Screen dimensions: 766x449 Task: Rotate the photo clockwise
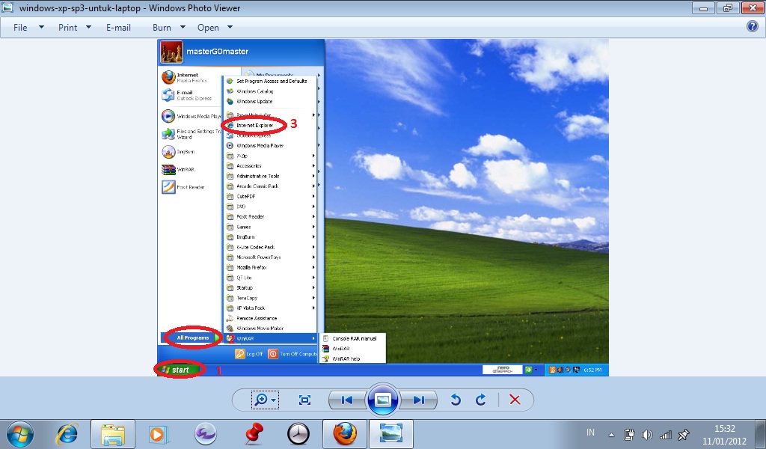pos(481,400)
